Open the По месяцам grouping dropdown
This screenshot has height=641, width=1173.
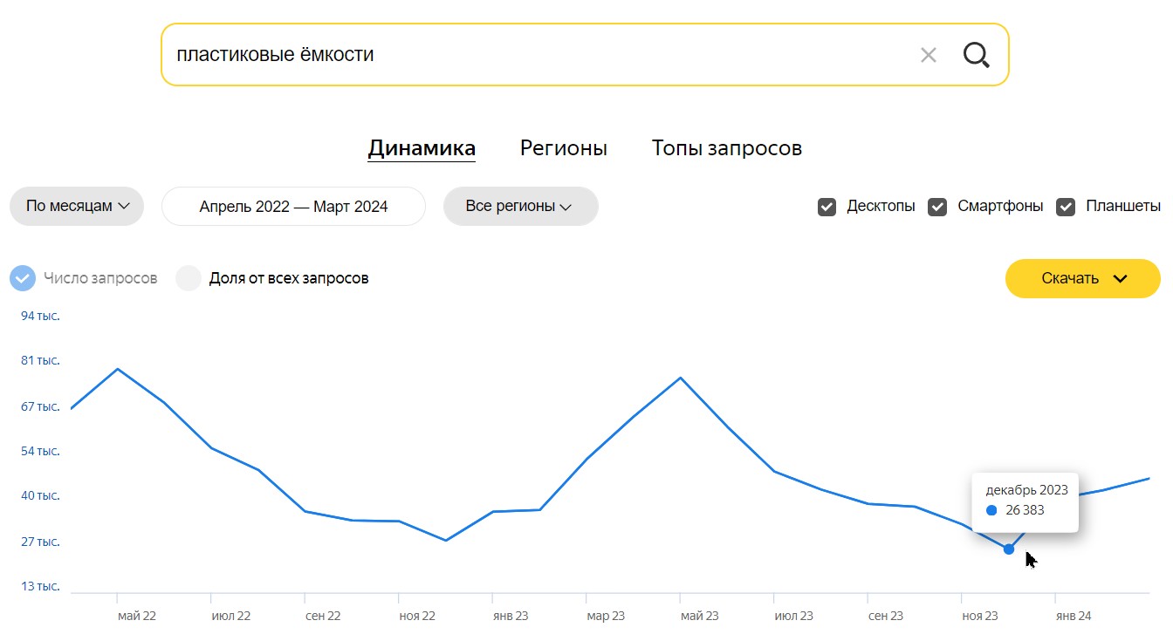(x=77, y=207)
